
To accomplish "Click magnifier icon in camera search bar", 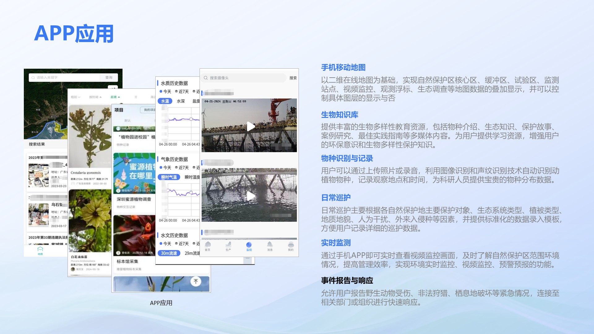I will point(206,78).
